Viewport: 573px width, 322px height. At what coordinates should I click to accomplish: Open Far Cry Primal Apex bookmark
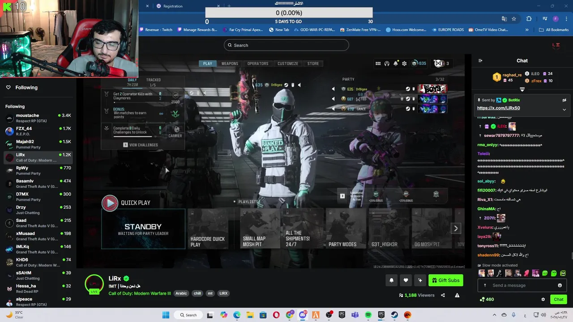tap(243, 30)
